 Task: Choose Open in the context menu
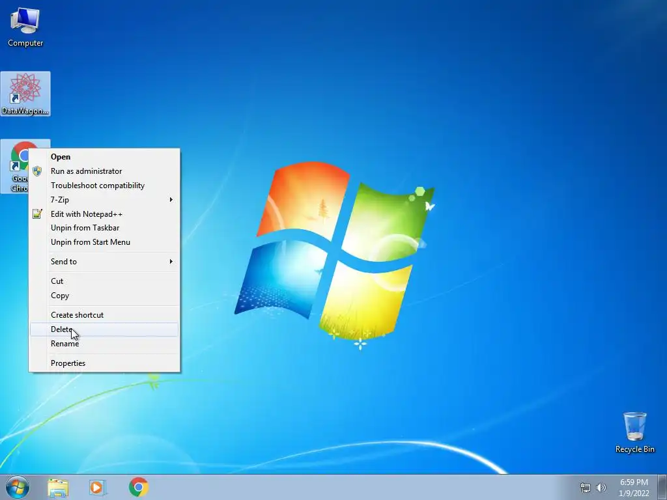point(104,157)
